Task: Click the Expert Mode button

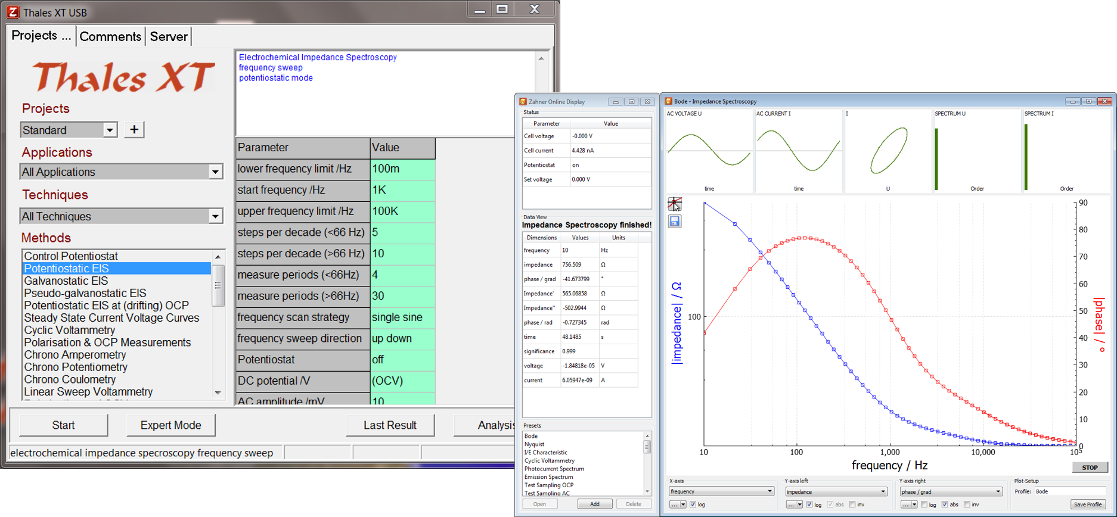Action: (x=170, y=425)
